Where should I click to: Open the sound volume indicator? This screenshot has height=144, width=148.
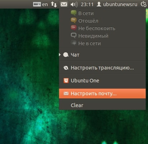coord(74,5)
